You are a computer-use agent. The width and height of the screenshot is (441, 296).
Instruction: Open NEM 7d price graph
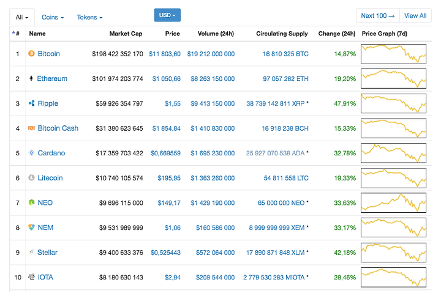click(394, 228)
